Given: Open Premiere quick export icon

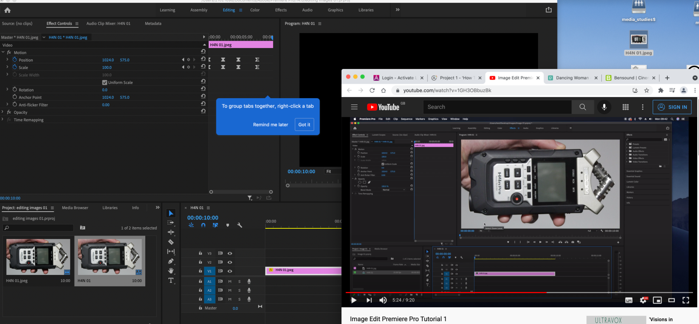Looking at the screenshot, I should tap(549, 10).
